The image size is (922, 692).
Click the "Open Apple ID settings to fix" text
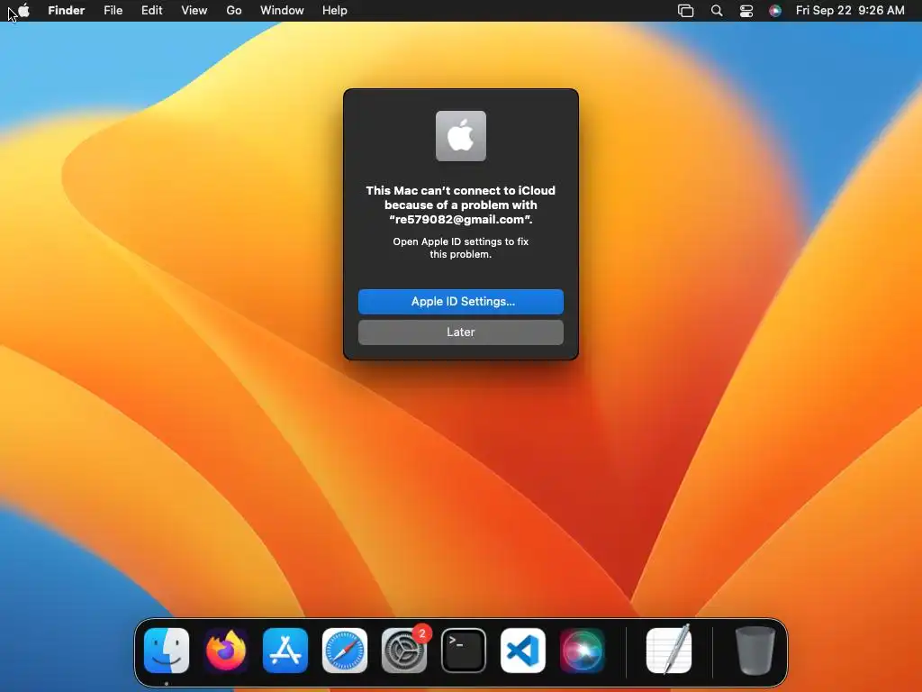461,241
